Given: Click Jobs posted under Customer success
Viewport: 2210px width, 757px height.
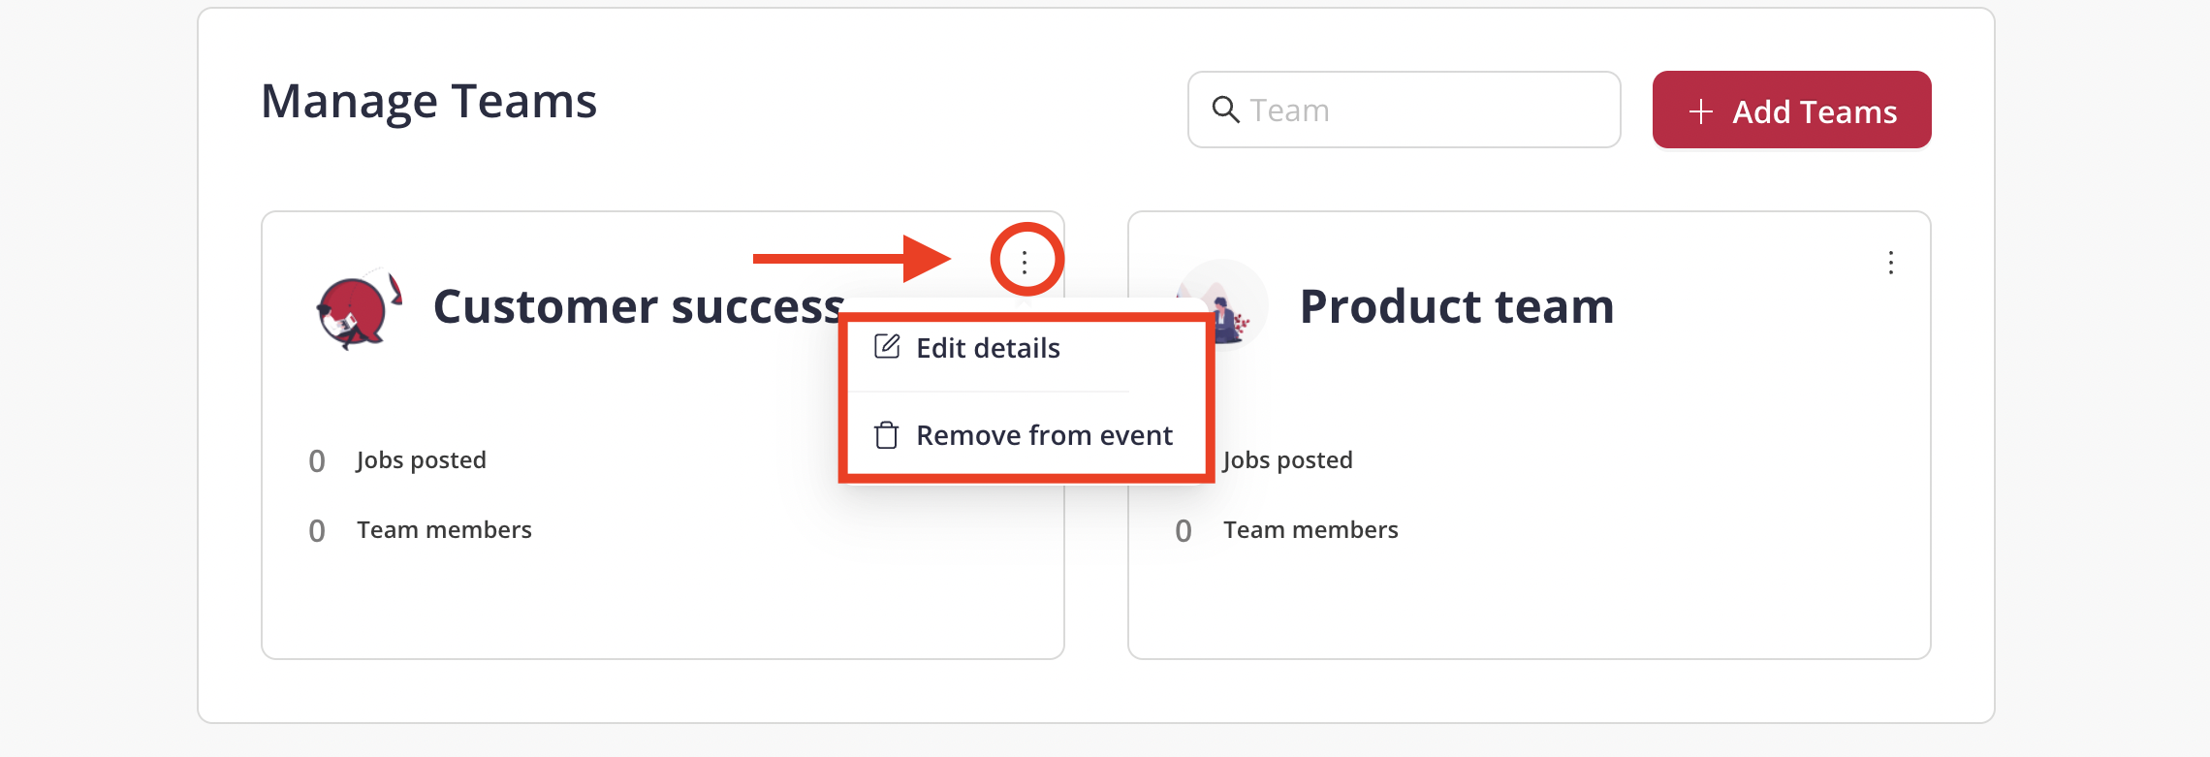Looking at the screenshot, I should [421, 460].
